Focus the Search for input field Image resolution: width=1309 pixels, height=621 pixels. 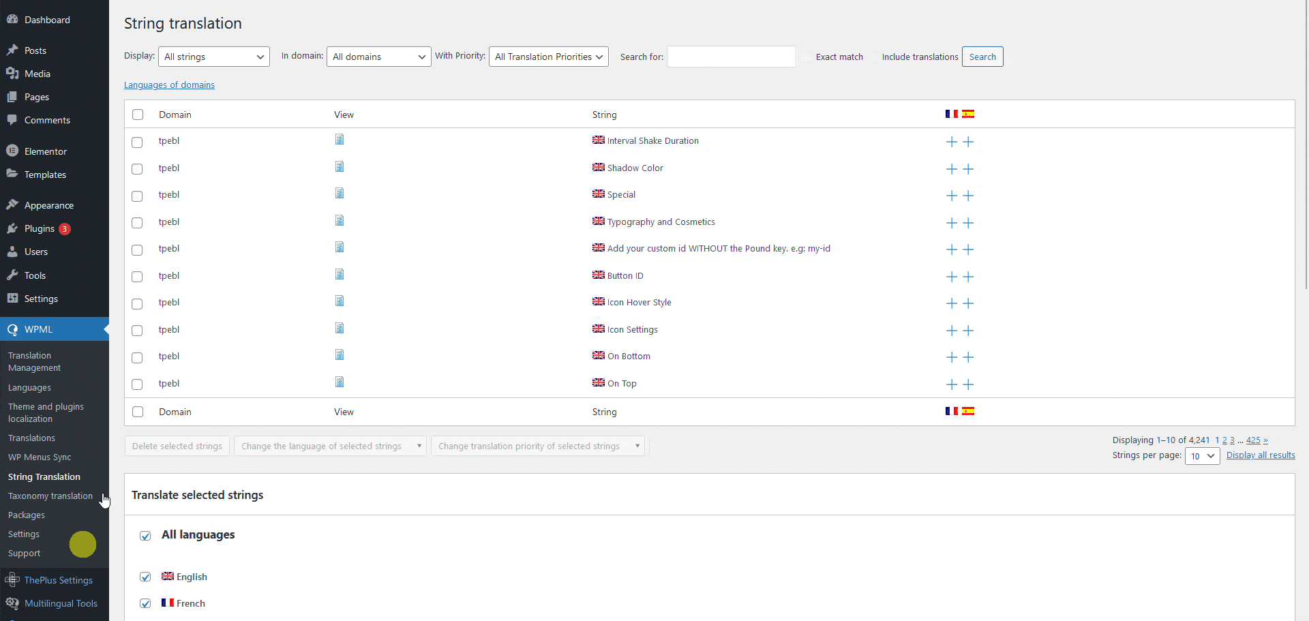(x=732, y=57)
